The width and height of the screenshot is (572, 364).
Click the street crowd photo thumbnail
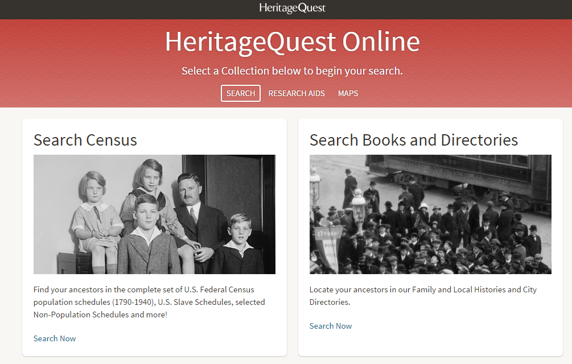(430, 214)
